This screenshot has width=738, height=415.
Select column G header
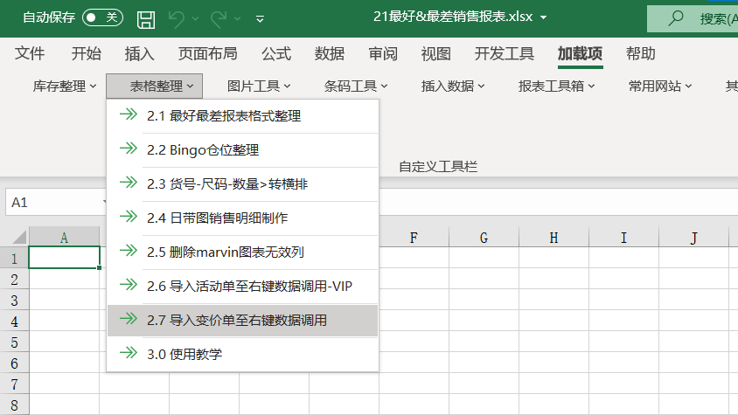(484, 237)
